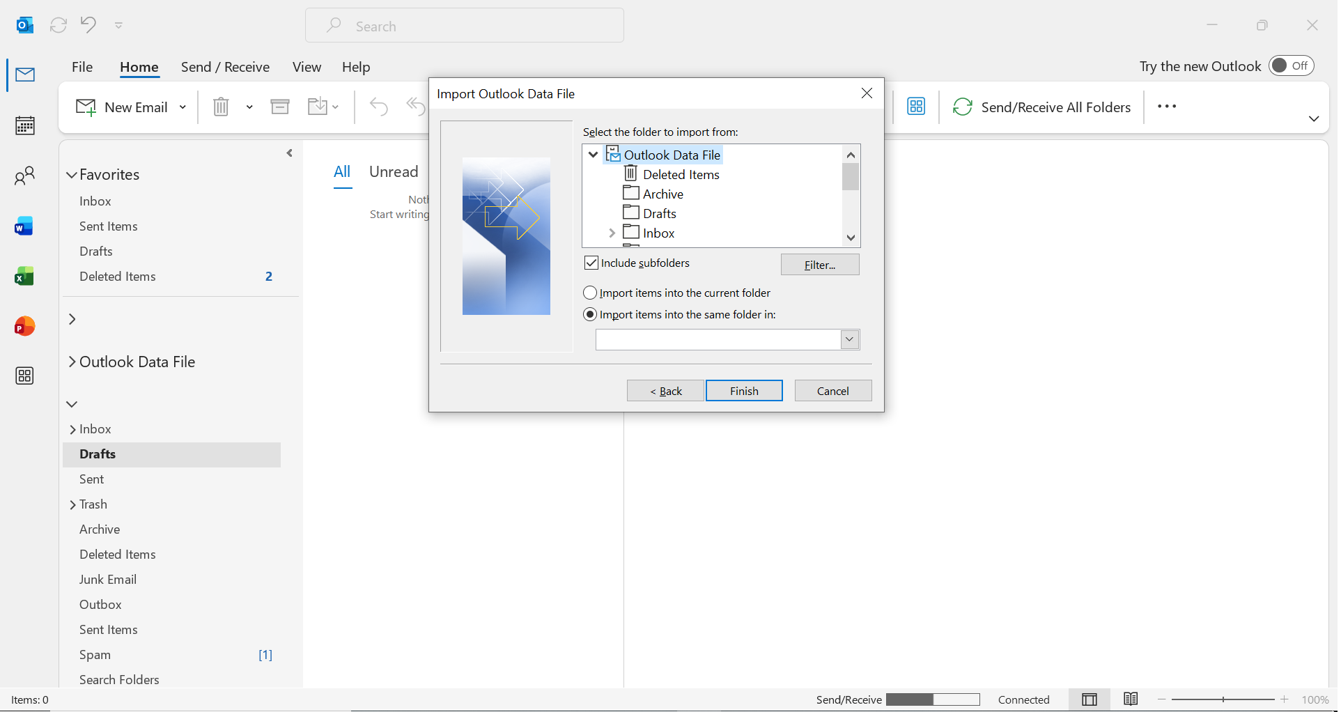Launch PowerPoint from the app sidebar
This screenshot has height=712, width=1341.
[x=24, y=326]
